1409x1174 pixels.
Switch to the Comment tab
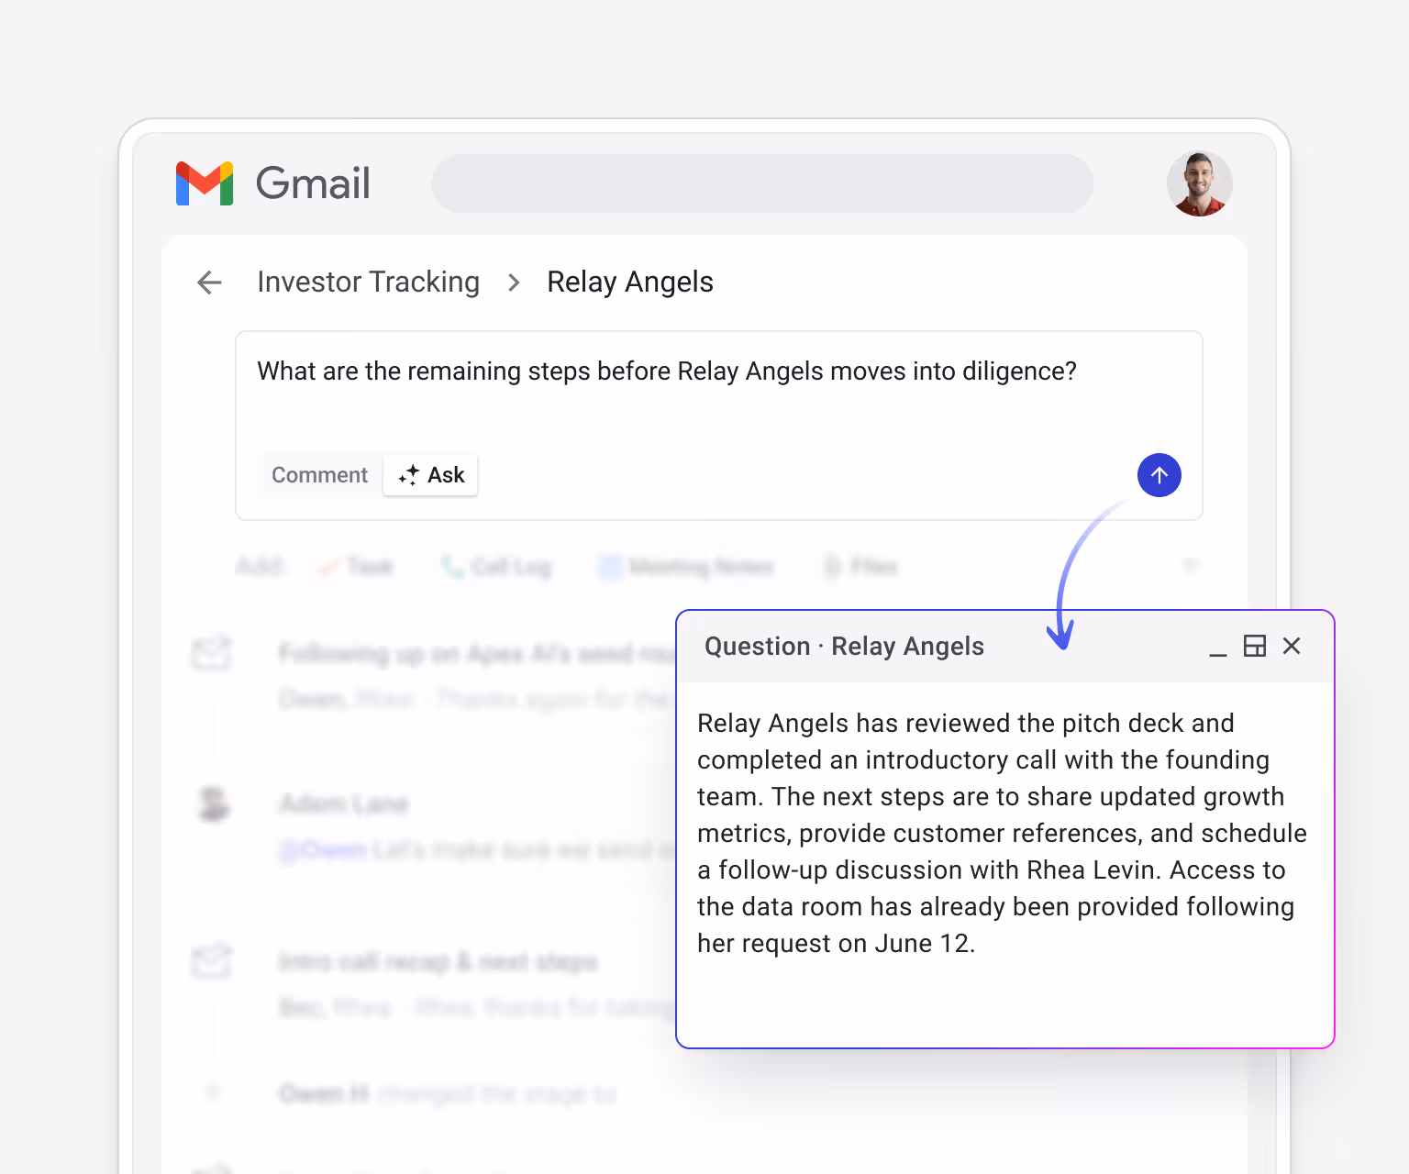[319, 475]
